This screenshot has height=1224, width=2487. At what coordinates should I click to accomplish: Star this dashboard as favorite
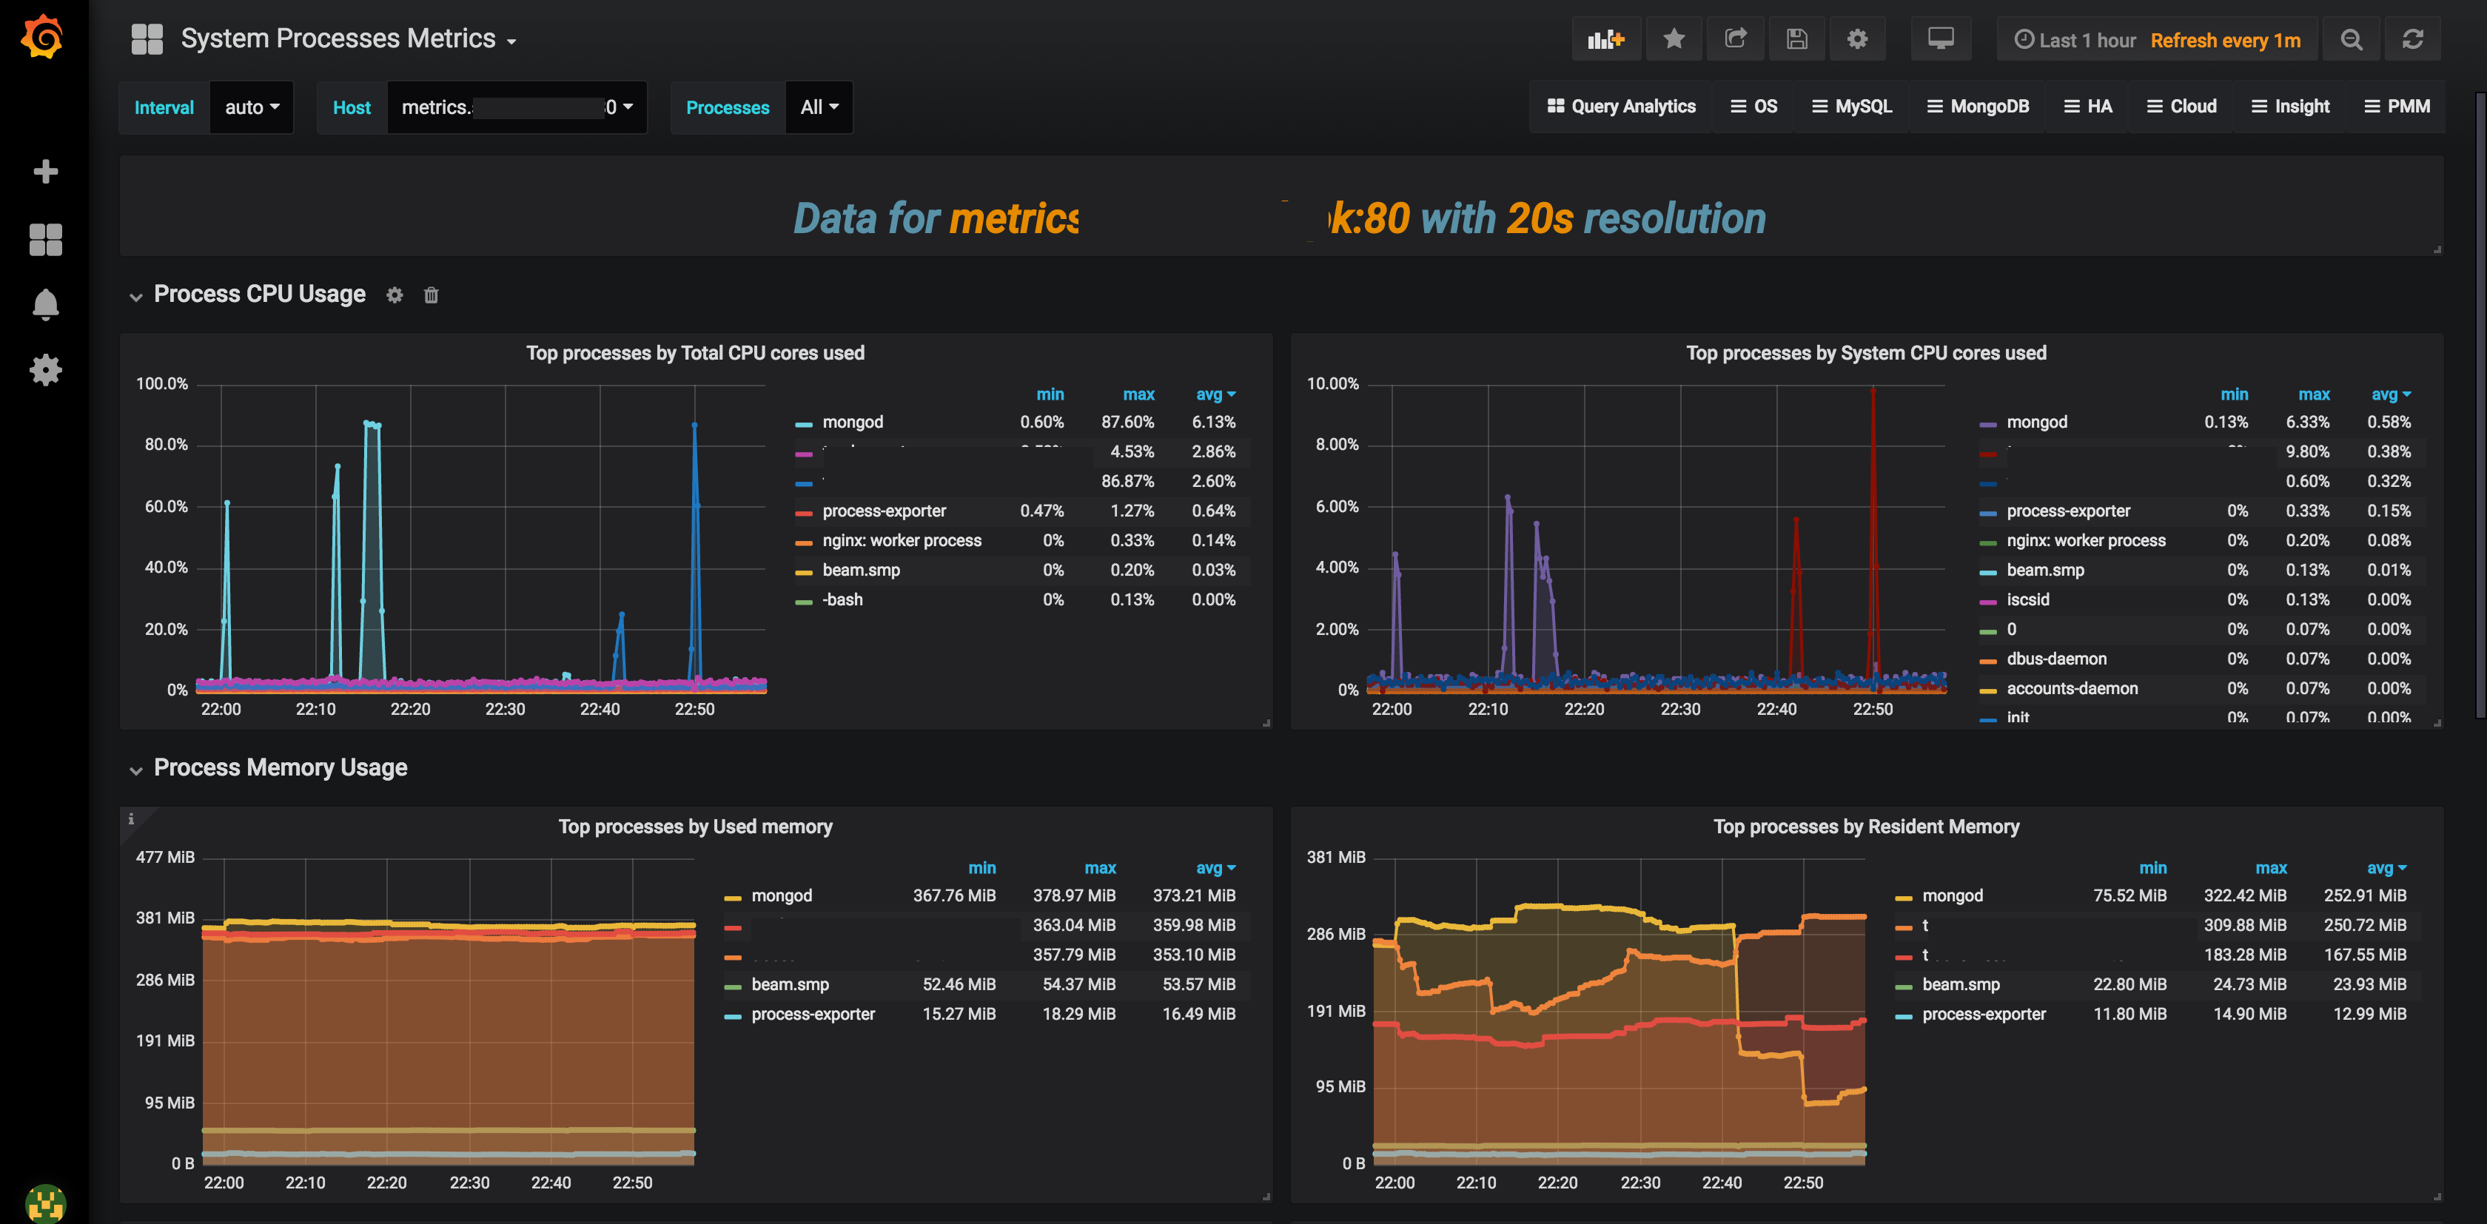click(1674, 39)
